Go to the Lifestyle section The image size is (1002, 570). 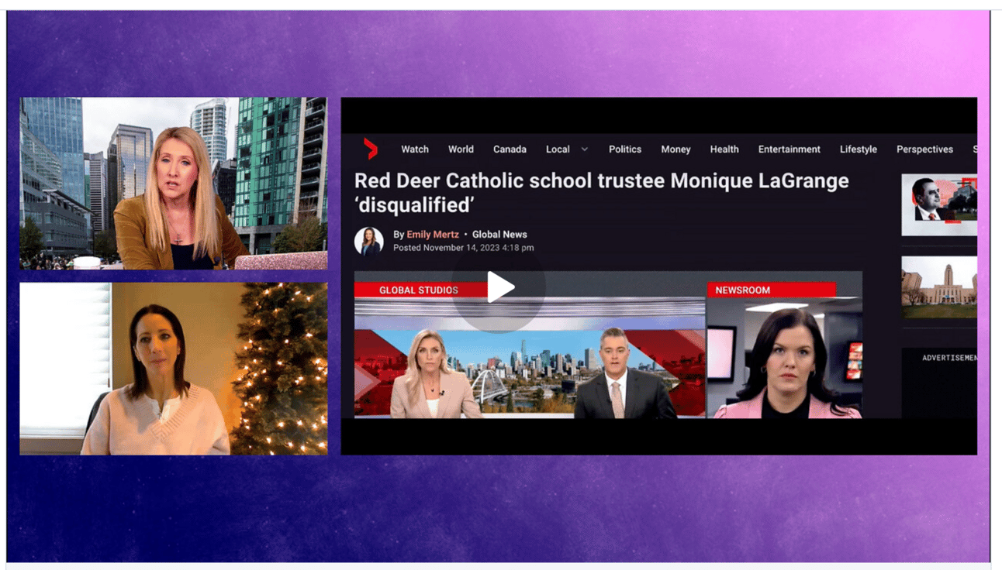click(x=859, y=149)
